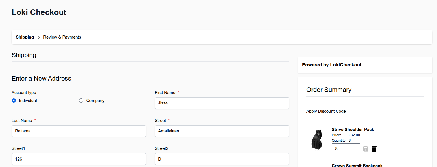This screenshot has height=167, width=437.
Task: Click the breadcrumb chevron arrow after Shipping
Action: [39, 37]
